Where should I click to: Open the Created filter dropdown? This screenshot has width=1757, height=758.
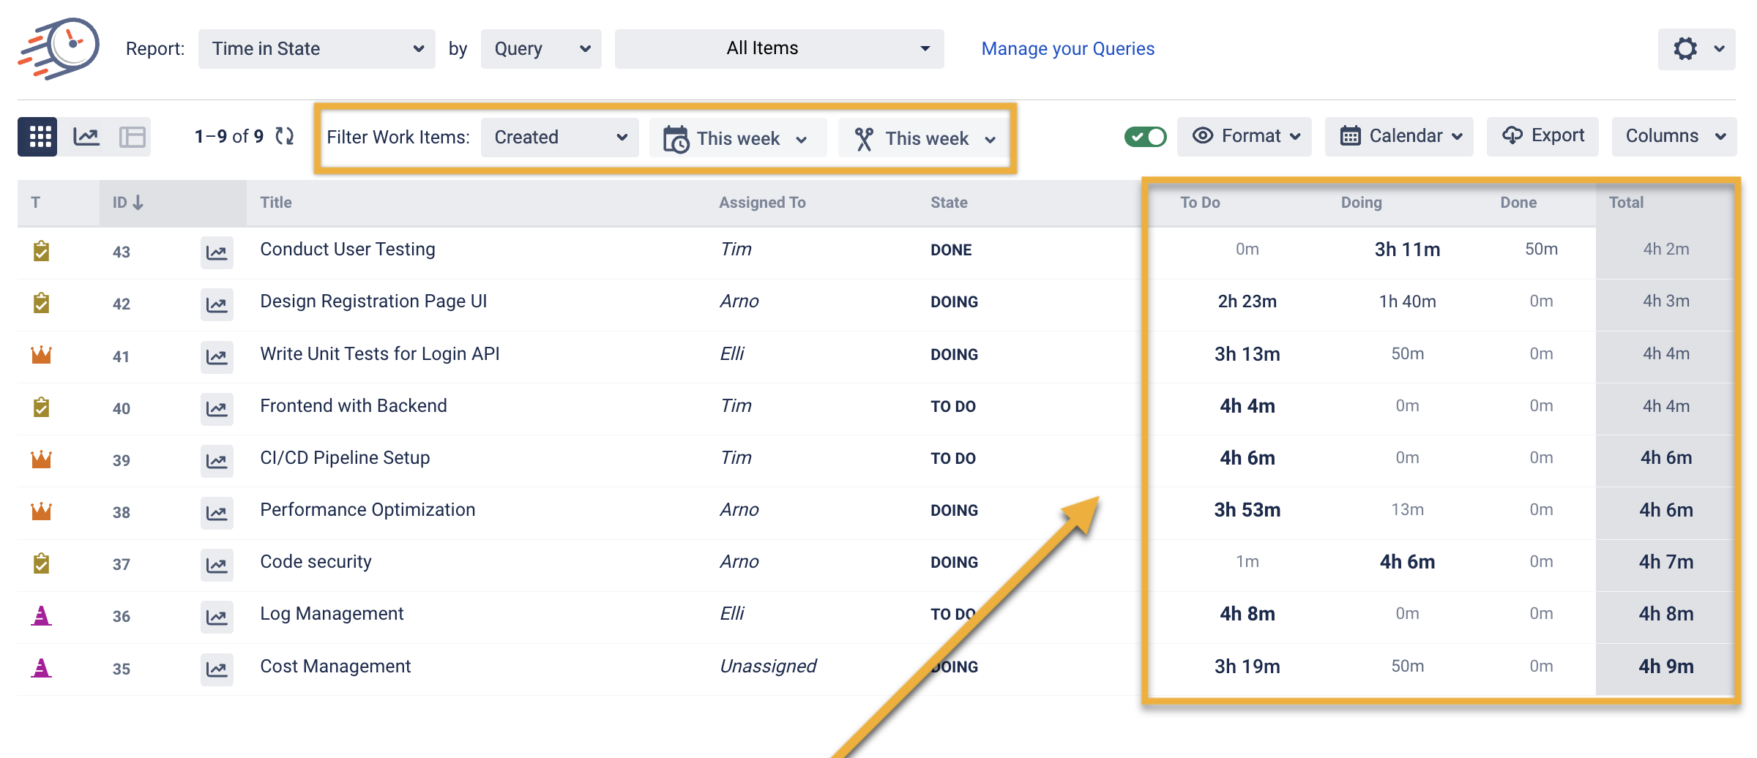tap(559, 138)
